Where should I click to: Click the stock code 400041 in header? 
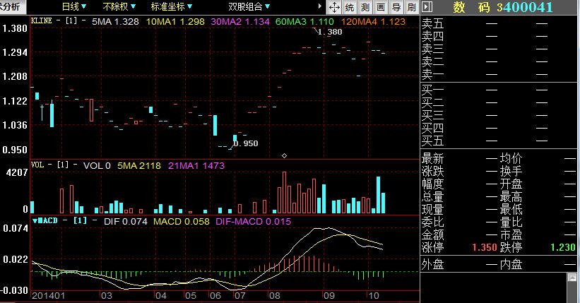point(528,8)
